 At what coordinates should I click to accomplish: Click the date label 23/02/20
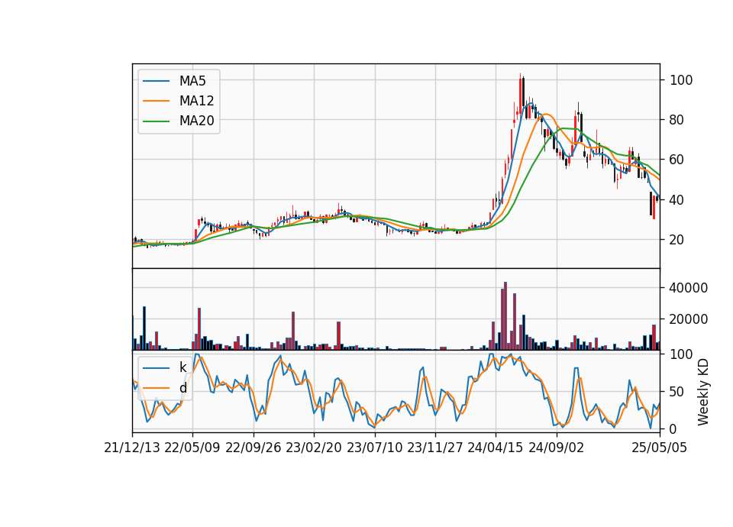tap(314, 448)
